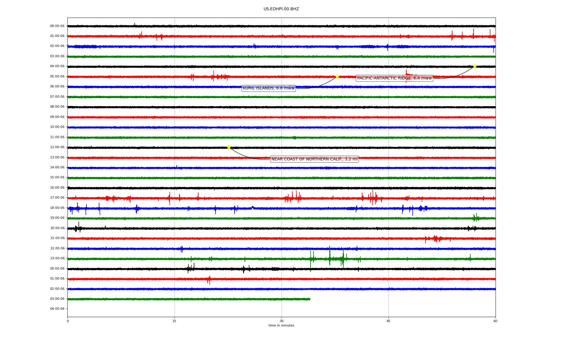
Task: Click the 07:00:06 row label
Action: click(57, 97)
